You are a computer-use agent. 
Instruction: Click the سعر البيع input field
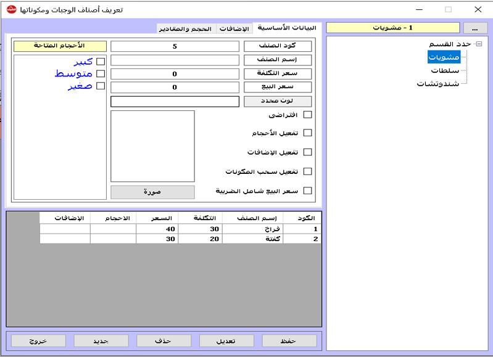pos(175,88)
